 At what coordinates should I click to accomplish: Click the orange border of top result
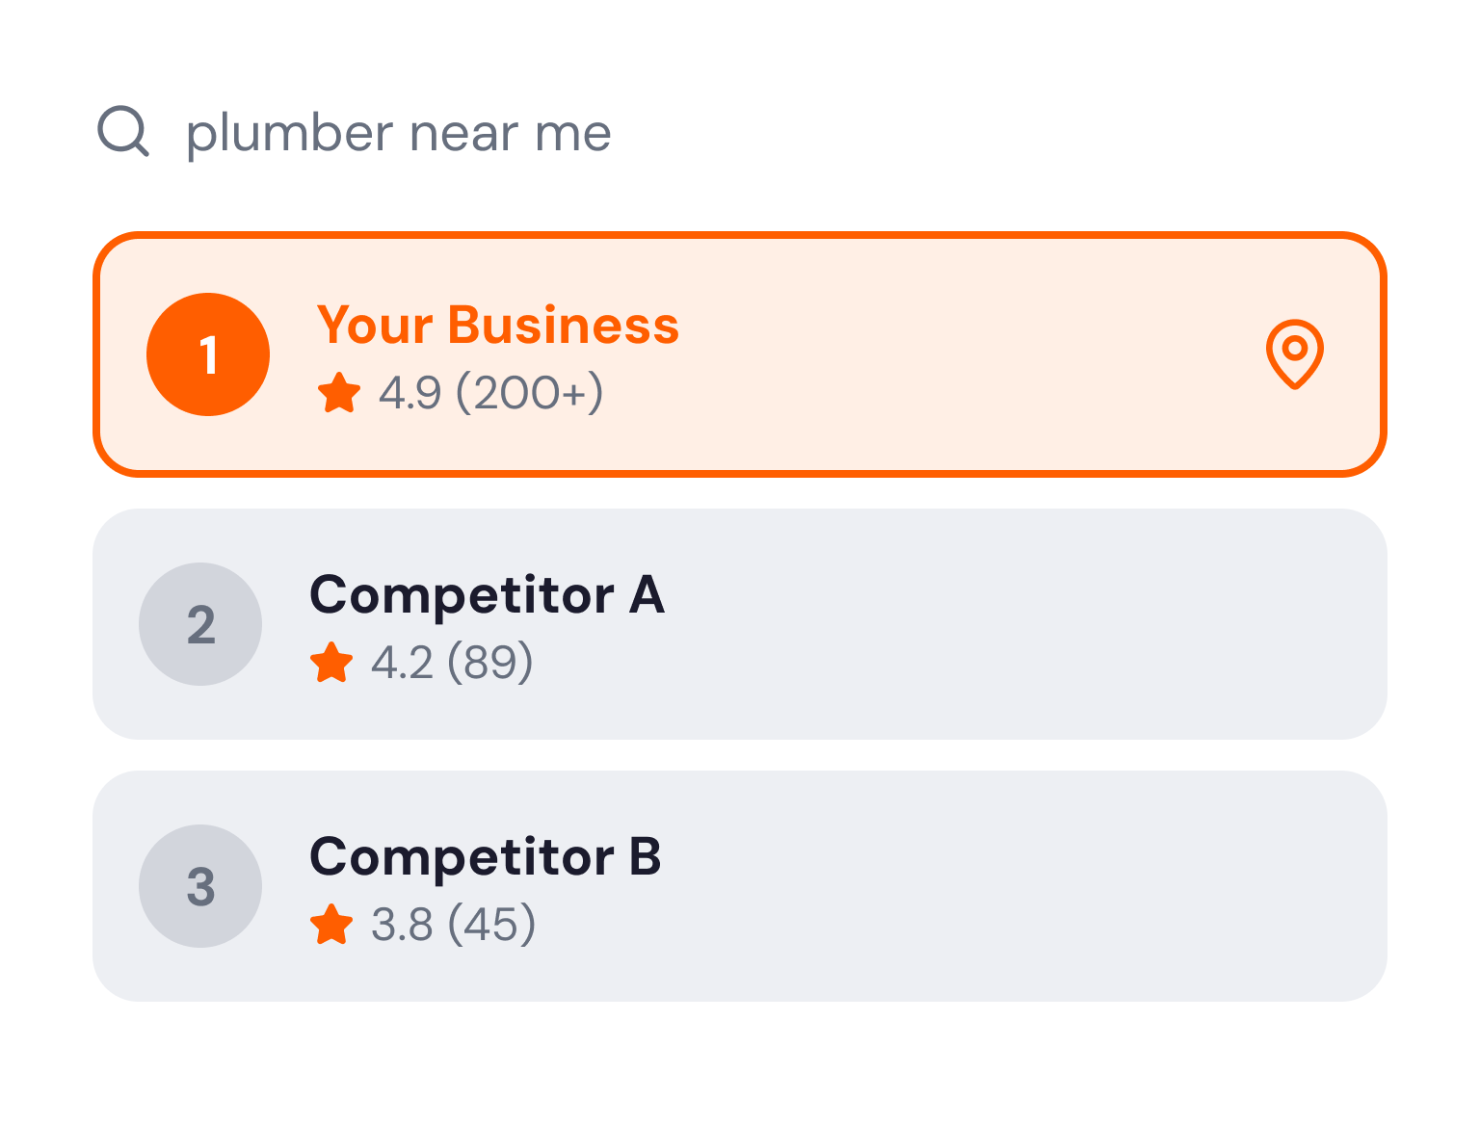[x=740, y=235]
